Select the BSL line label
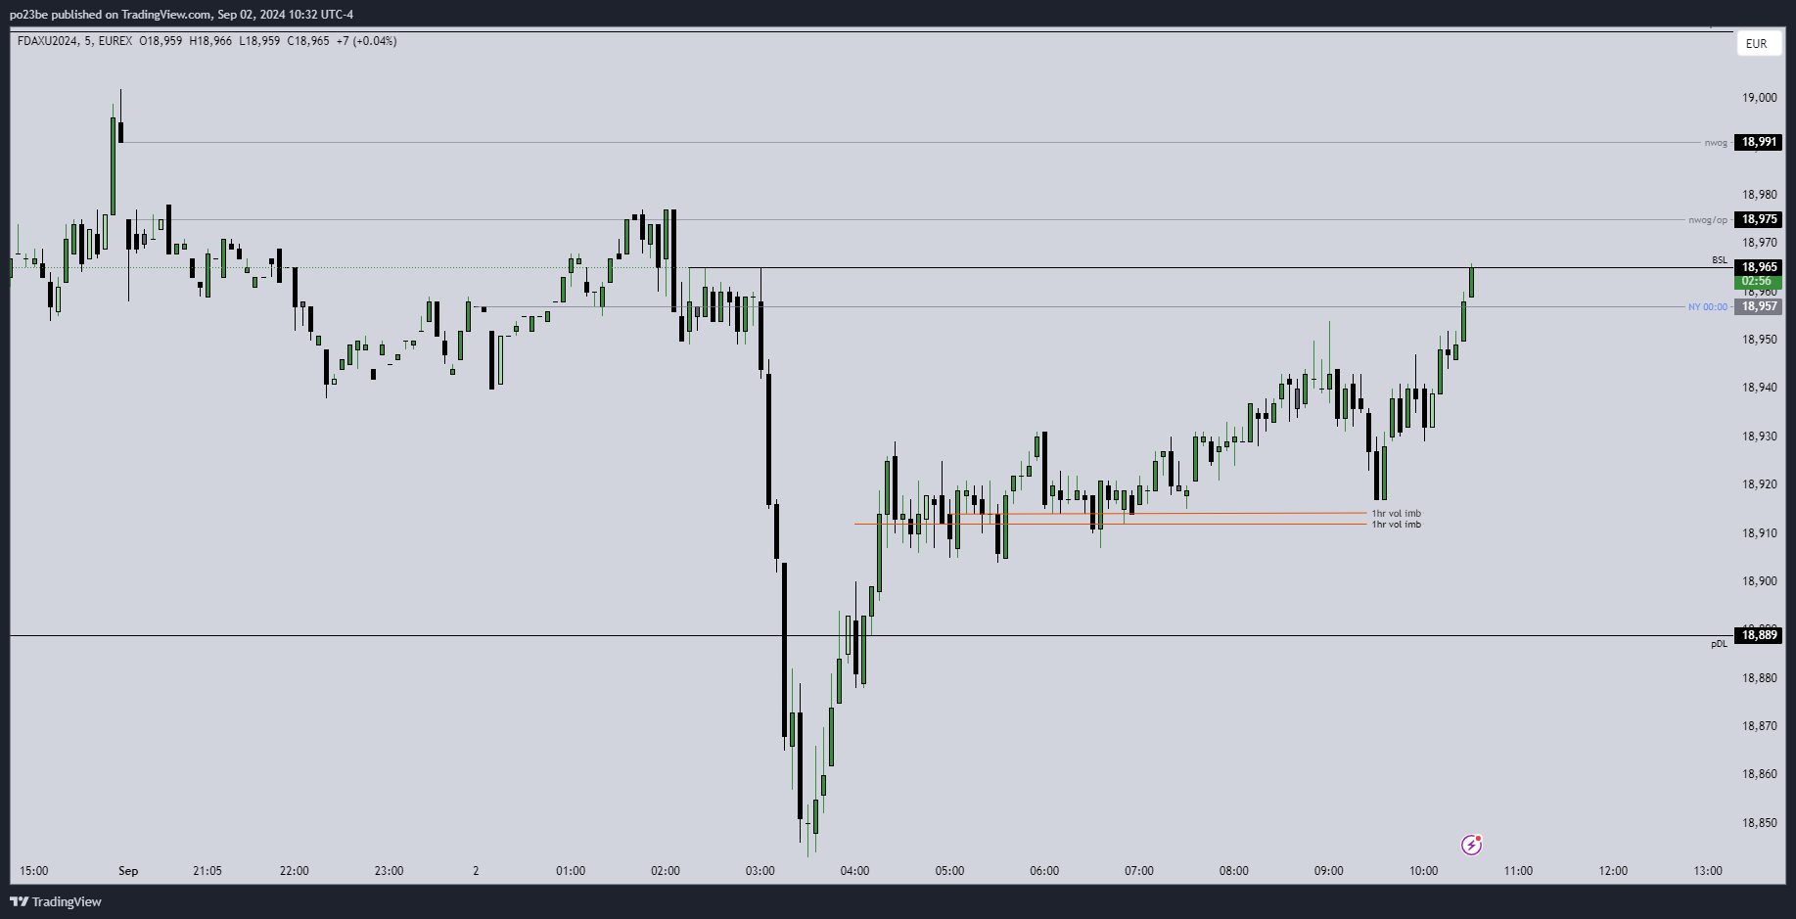 point(1720,260)
